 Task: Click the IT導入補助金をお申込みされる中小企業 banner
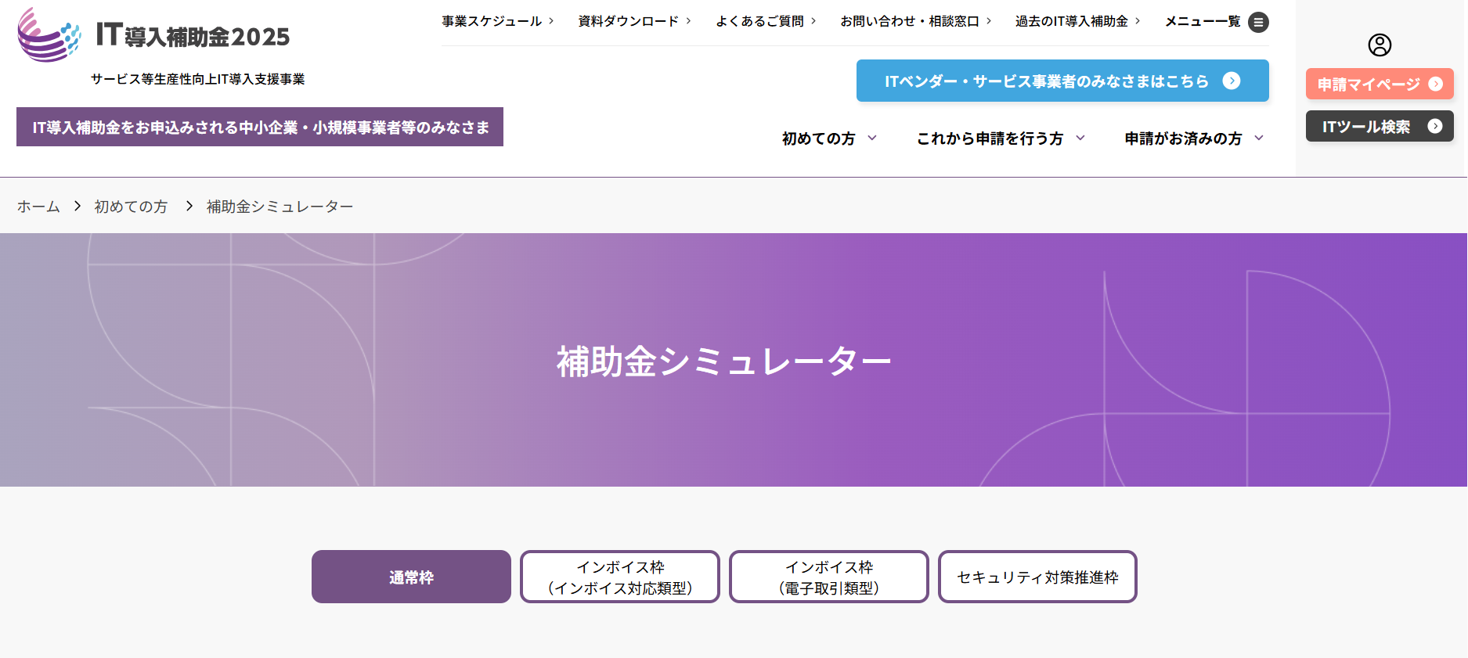point(260,127)
